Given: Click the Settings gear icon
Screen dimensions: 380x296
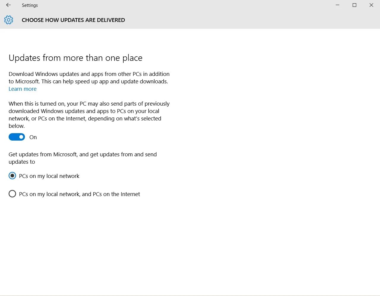Looking at the screenshot, I should (x=9, y=20).
